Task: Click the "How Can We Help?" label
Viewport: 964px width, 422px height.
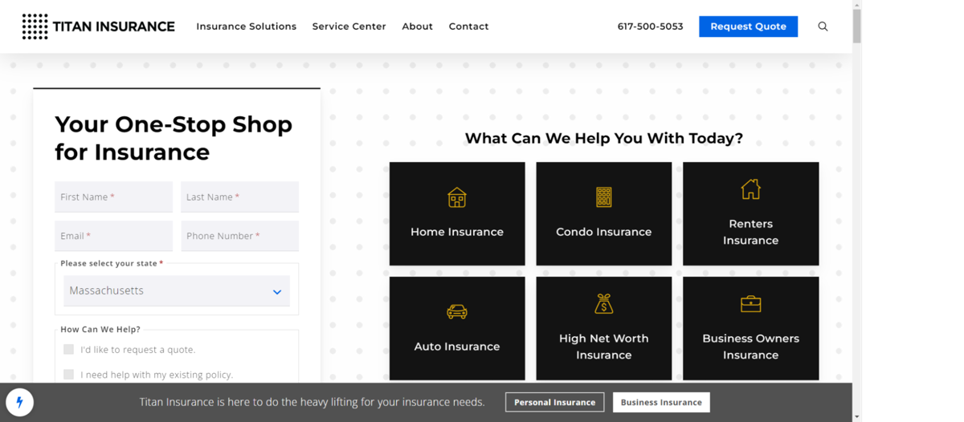Action: pos(100,329)
